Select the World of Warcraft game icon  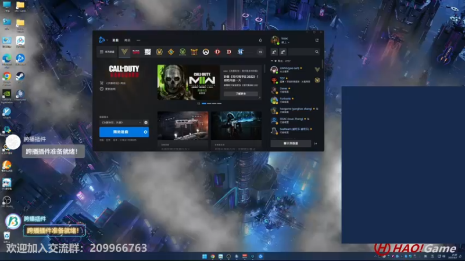click(x=159, y=52)
